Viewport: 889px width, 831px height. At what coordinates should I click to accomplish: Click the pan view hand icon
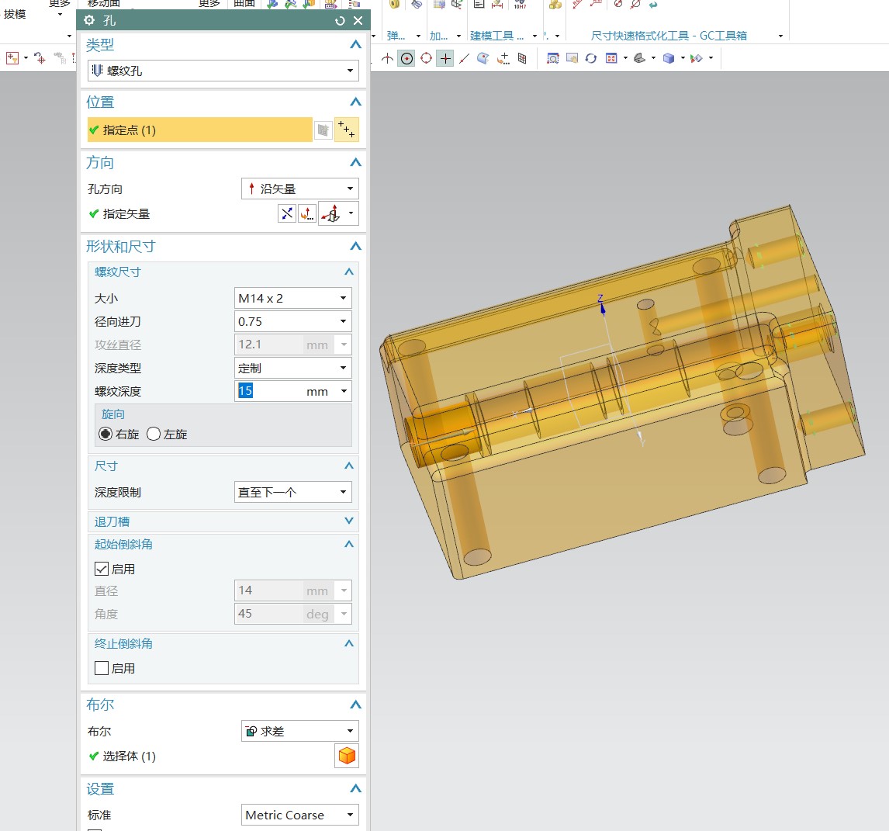(572, 58)
